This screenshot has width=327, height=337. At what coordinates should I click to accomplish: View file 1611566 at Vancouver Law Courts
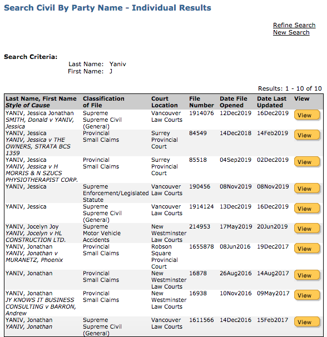pos(307,322)
